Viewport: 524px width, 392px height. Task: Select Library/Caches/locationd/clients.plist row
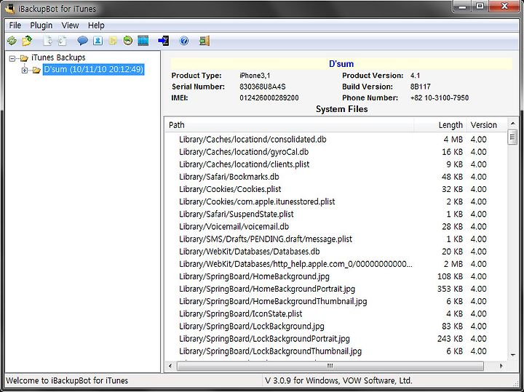click(x=336, y=164)
